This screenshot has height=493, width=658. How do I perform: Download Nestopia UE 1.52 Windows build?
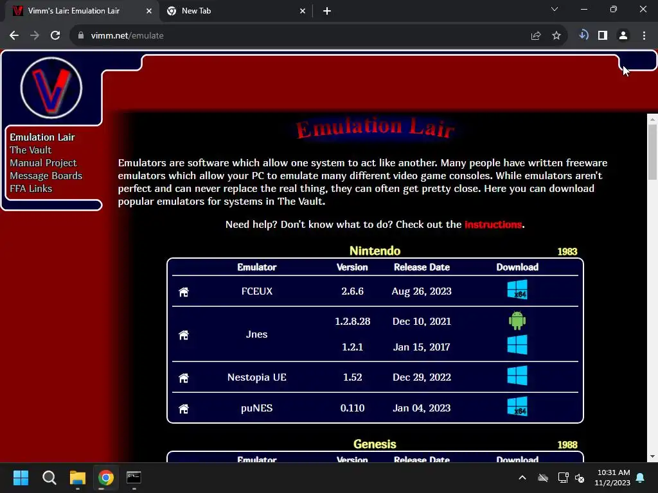click(x=517, y=376)
